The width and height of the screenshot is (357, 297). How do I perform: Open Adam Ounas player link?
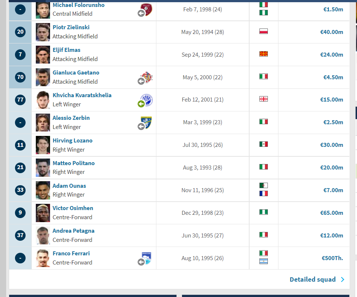[69, 186]
